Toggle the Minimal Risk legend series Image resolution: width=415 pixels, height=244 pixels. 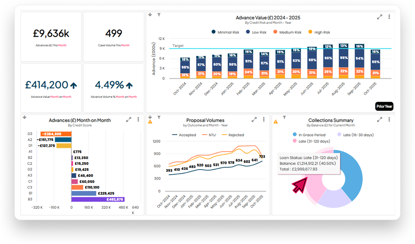(x=225, y=32)
